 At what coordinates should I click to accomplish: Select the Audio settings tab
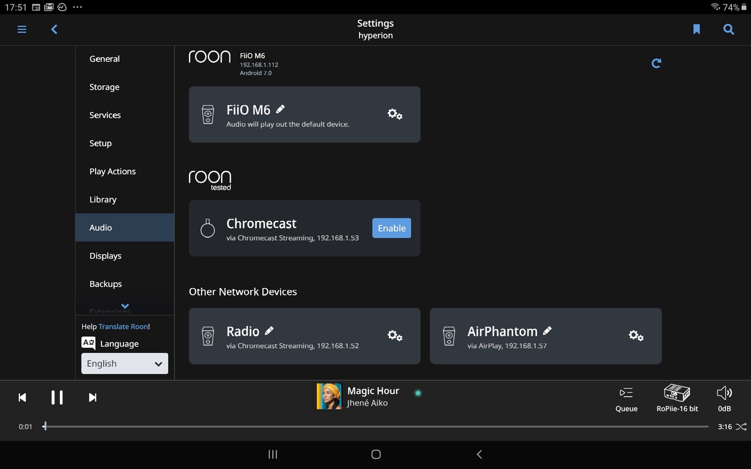(x=124, y=227)
